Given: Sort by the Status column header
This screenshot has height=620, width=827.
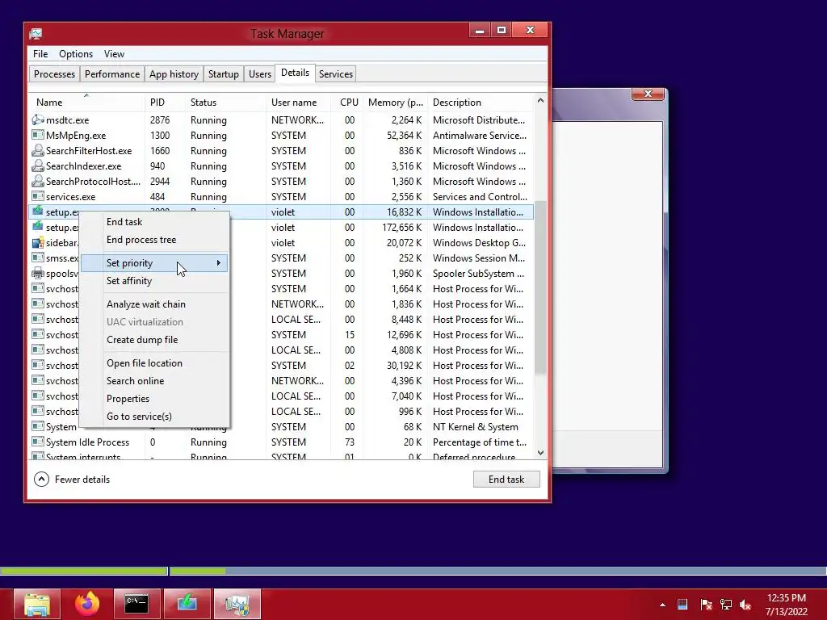Looking at the screenshot, I should point(225,103).
